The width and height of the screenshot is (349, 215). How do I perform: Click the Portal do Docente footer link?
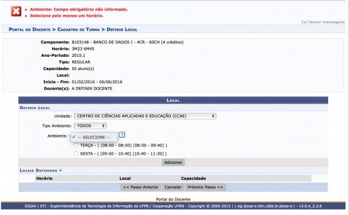[173, 199]
